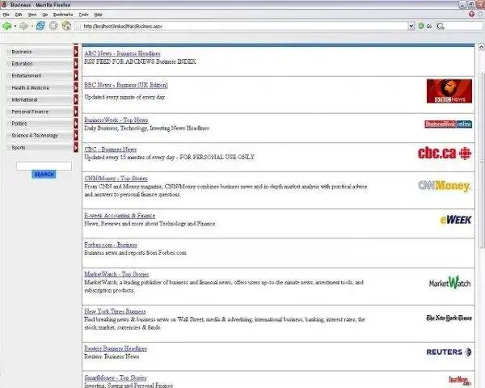Open BBC News - Business (UK Edition) link

click(126, 85)
